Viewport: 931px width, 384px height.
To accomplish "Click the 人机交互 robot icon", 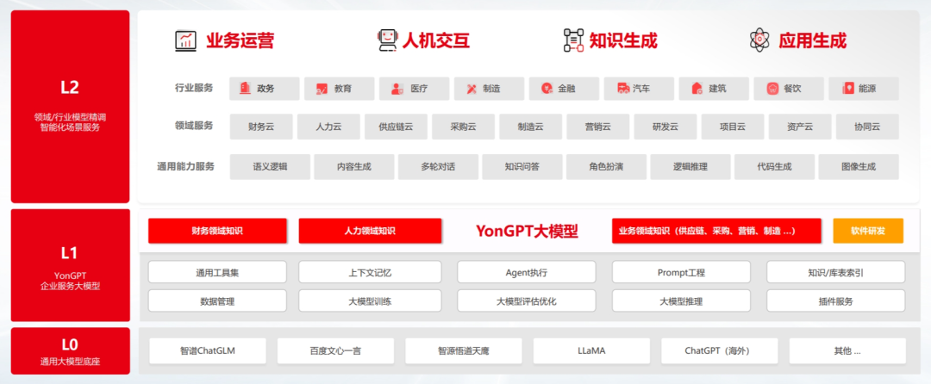I will click(x=388, y=40).
